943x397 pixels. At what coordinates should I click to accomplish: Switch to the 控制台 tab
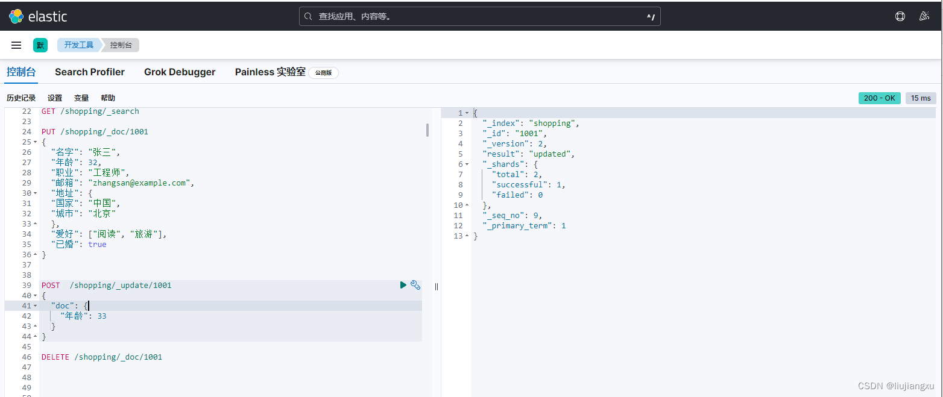click(x=20, y=72)
